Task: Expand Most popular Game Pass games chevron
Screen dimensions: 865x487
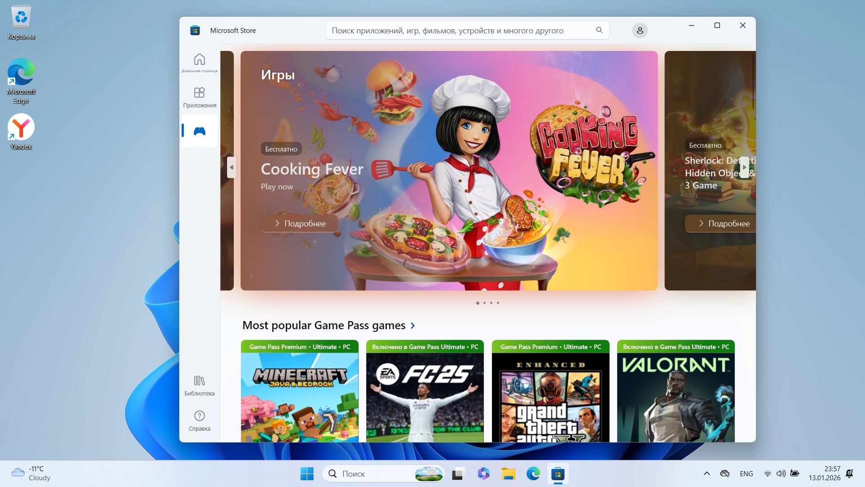Action: click(x=413, y=326)
